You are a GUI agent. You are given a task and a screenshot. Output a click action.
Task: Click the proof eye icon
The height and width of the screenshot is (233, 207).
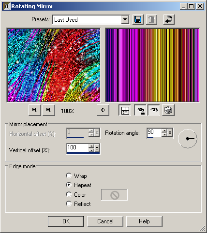[x=154, y=110]
